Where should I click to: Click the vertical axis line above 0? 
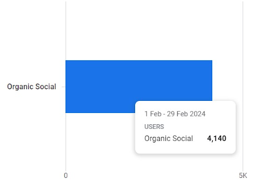[66, 30]
